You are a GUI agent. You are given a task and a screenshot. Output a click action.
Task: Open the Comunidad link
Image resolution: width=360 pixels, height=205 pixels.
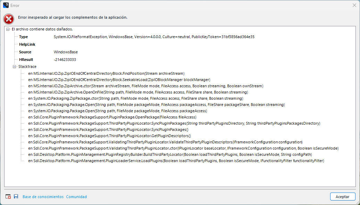(76, 197)
